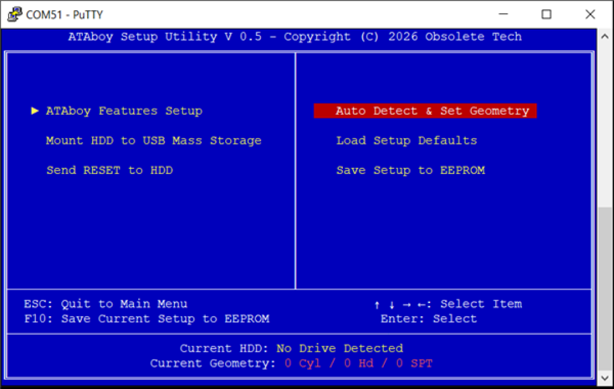Click the 'Current Geometry:' label
Image resolution: width=614 pixels, height=389 pixels.
pos(213,363)
